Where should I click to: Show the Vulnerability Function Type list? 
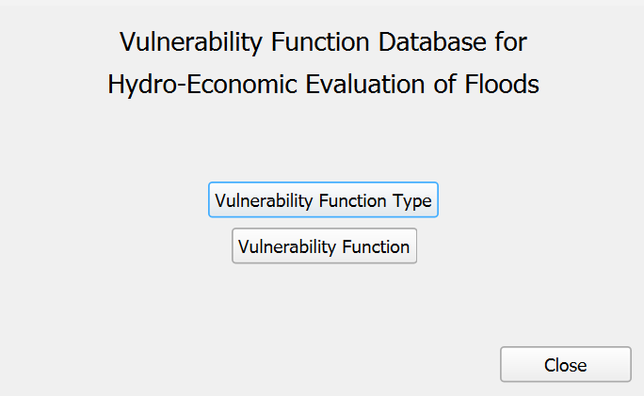pyautogui.click(x=323, y=200)
